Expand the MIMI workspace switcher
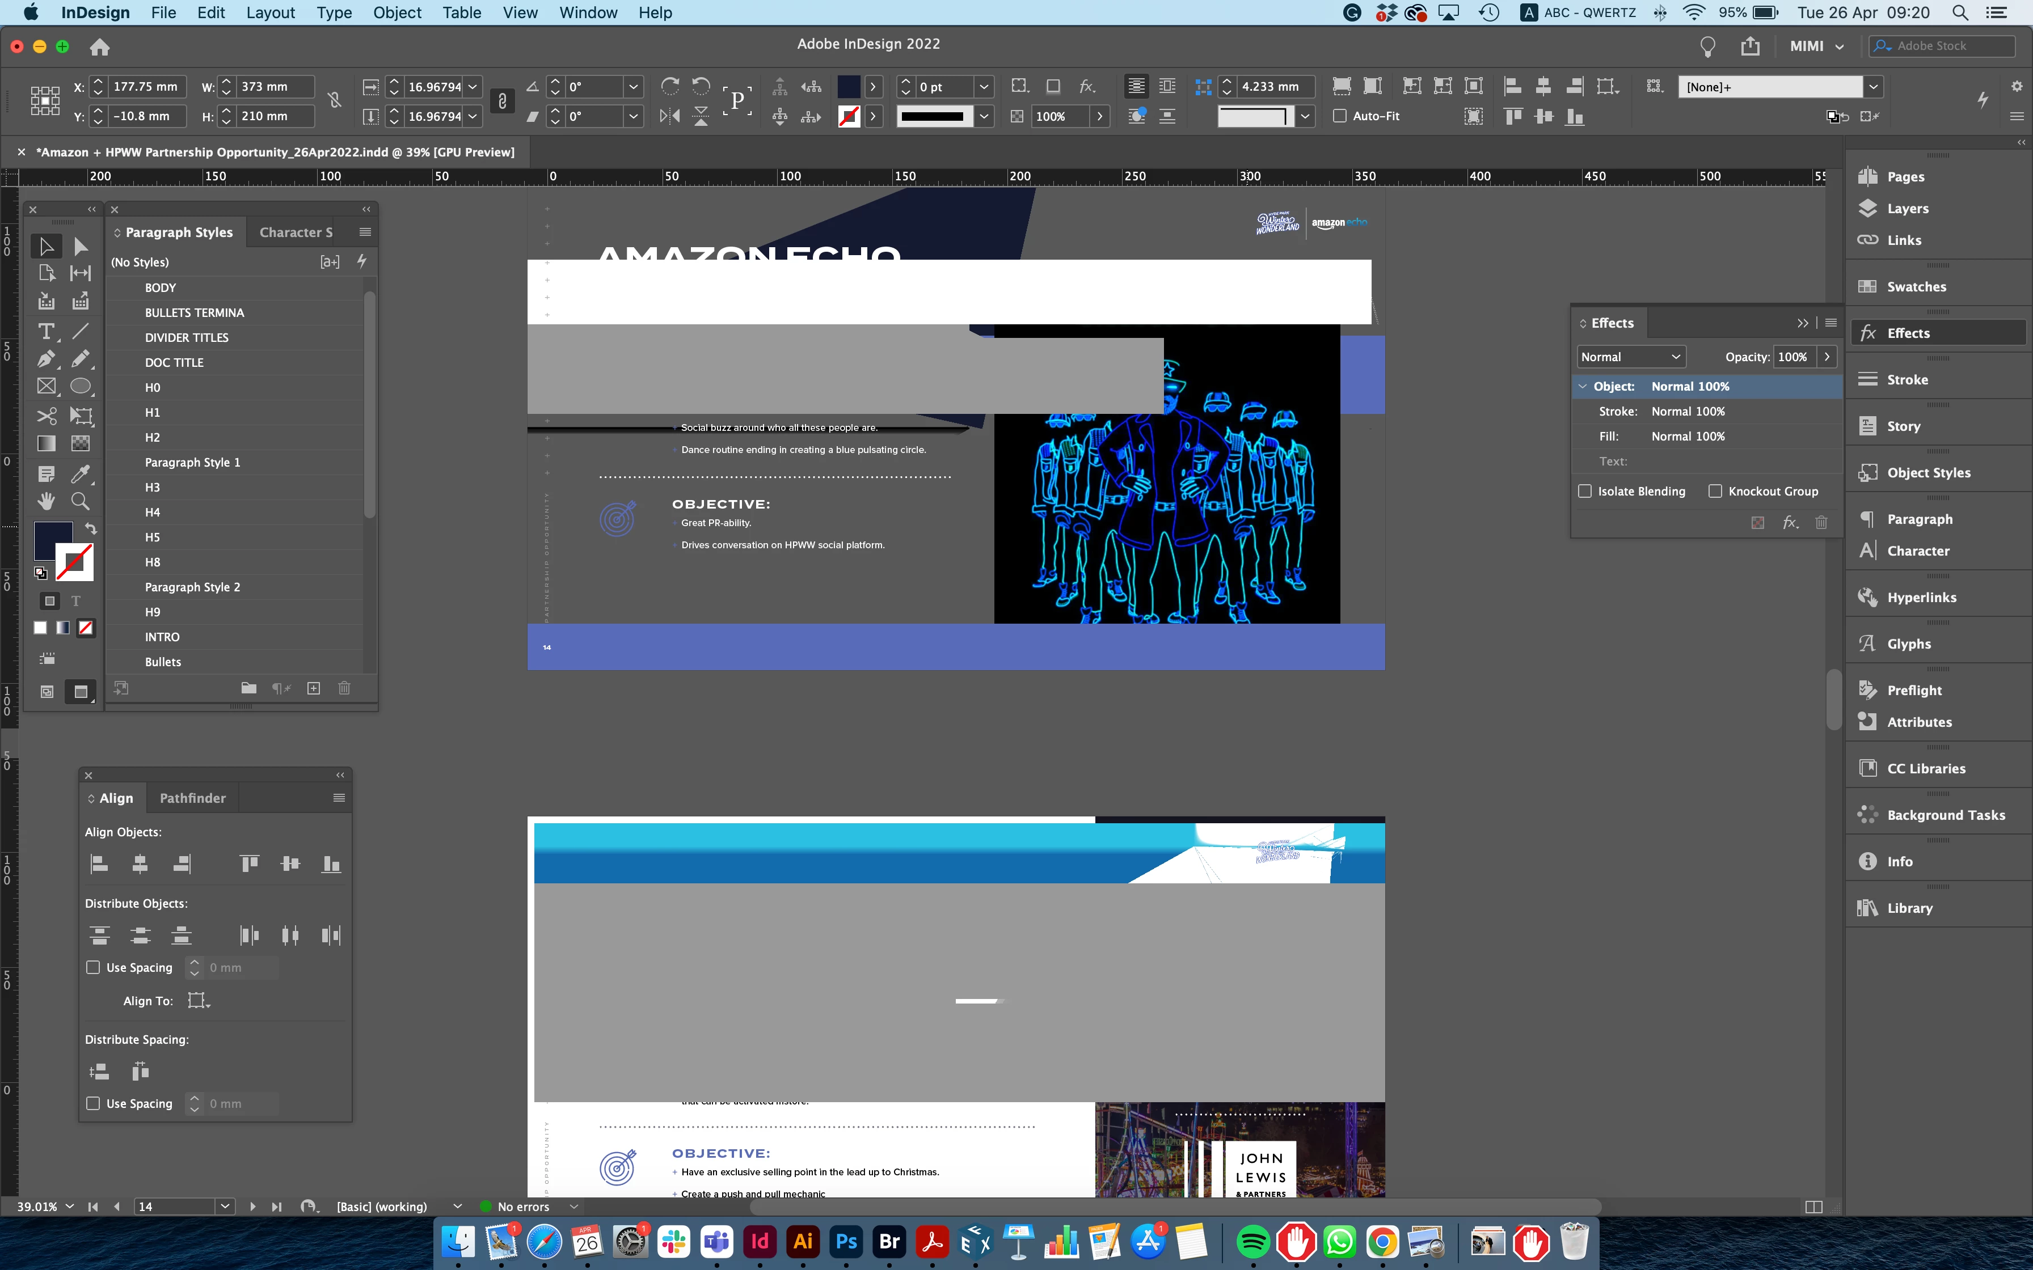This screenshot has width=2033, height=1270. click(x=1816, y=46)
